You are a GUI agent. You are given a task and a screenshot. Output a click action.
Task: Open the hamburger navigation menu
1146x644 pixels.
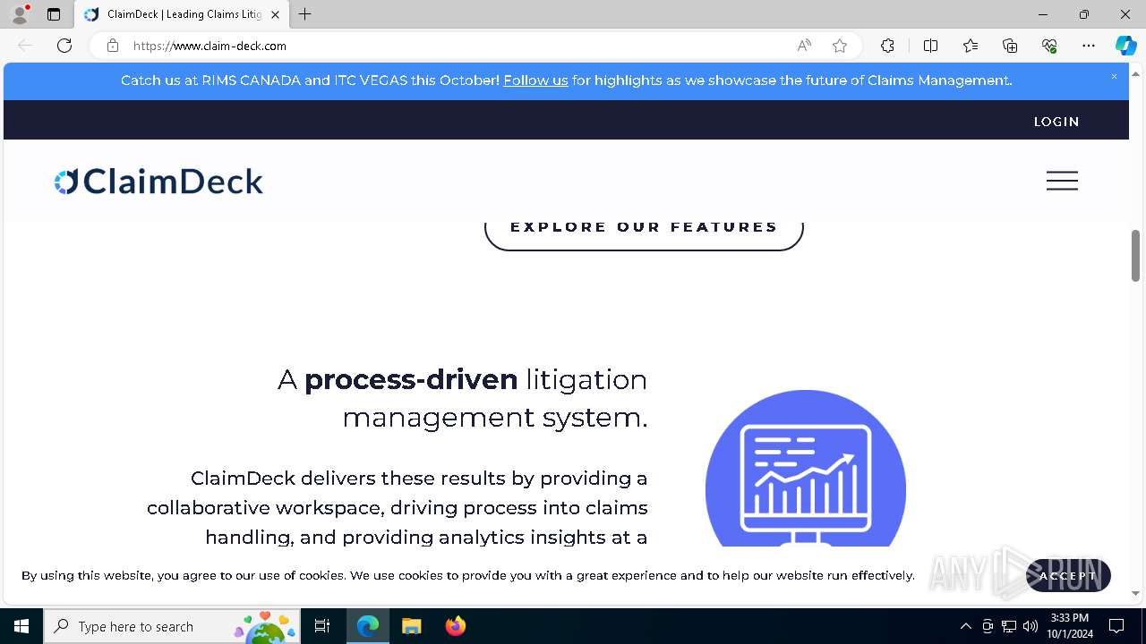click(x=1062, y=181)
